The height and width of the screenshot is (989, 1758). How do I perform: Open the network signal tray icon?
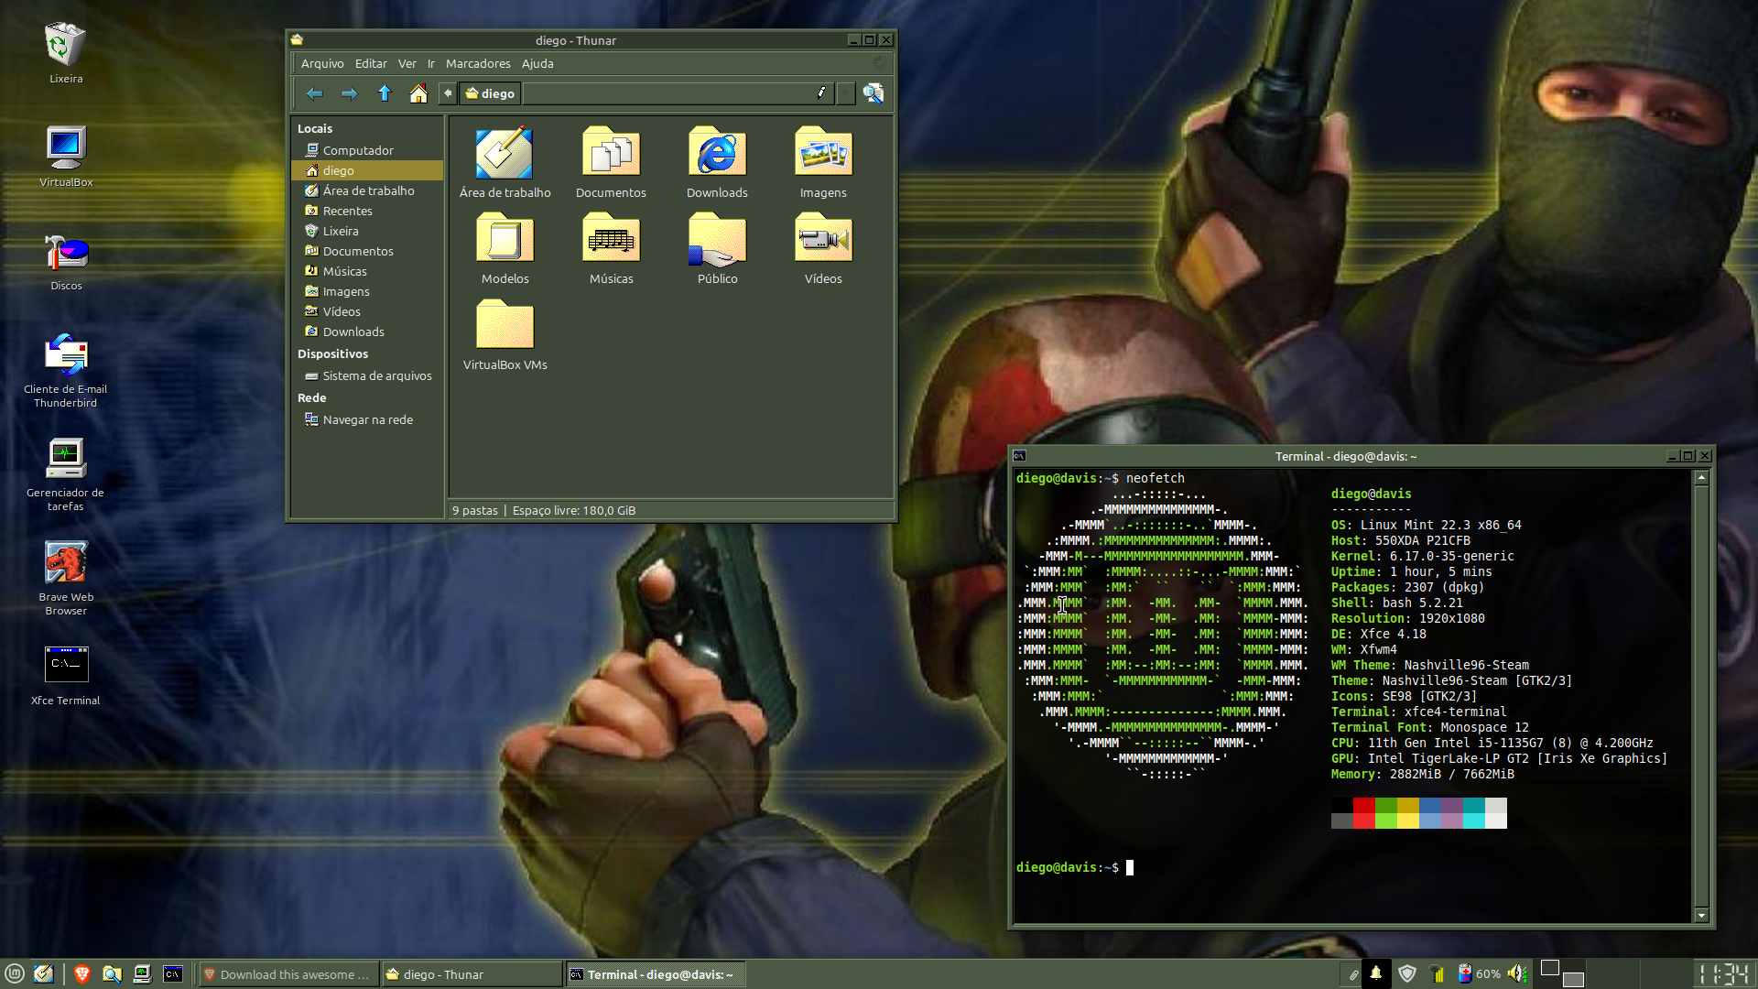pos(1438,973)
